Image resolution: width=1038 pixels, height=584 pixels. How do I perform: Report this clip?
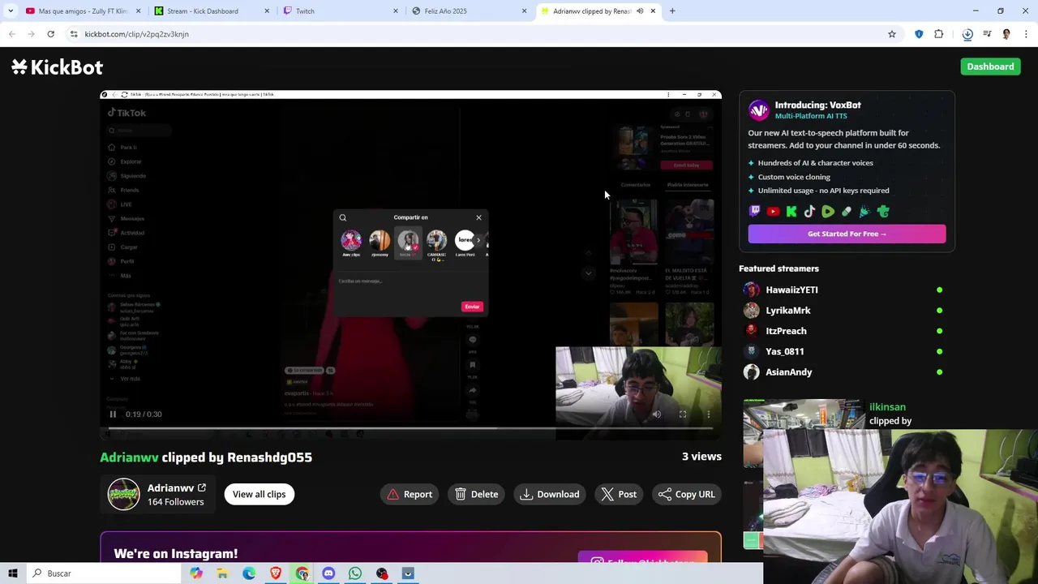[410, 494]
